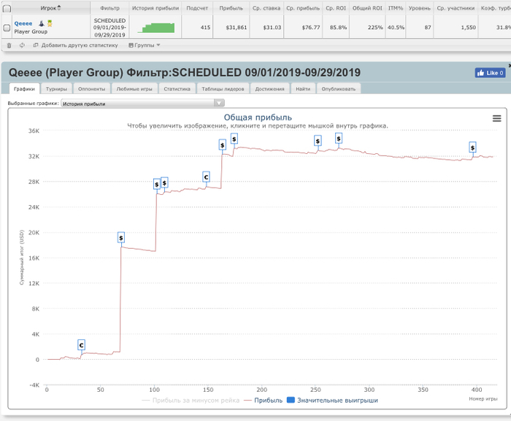Viewport: 511px width, 421px height.
Task: Click the C marker near game 150
Action: (206, 177)
